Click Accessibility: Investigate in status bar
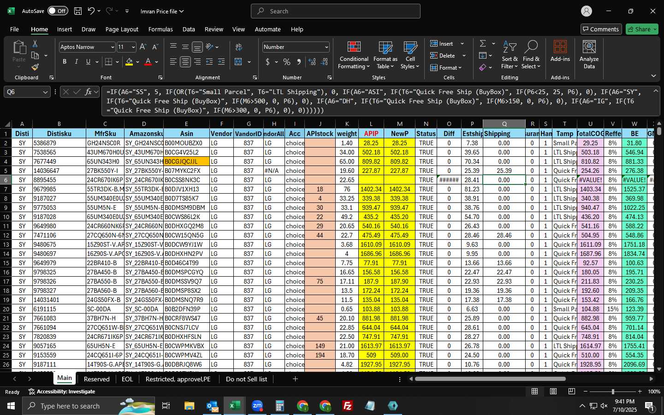664x415 pixels. (x=62, y=391)
